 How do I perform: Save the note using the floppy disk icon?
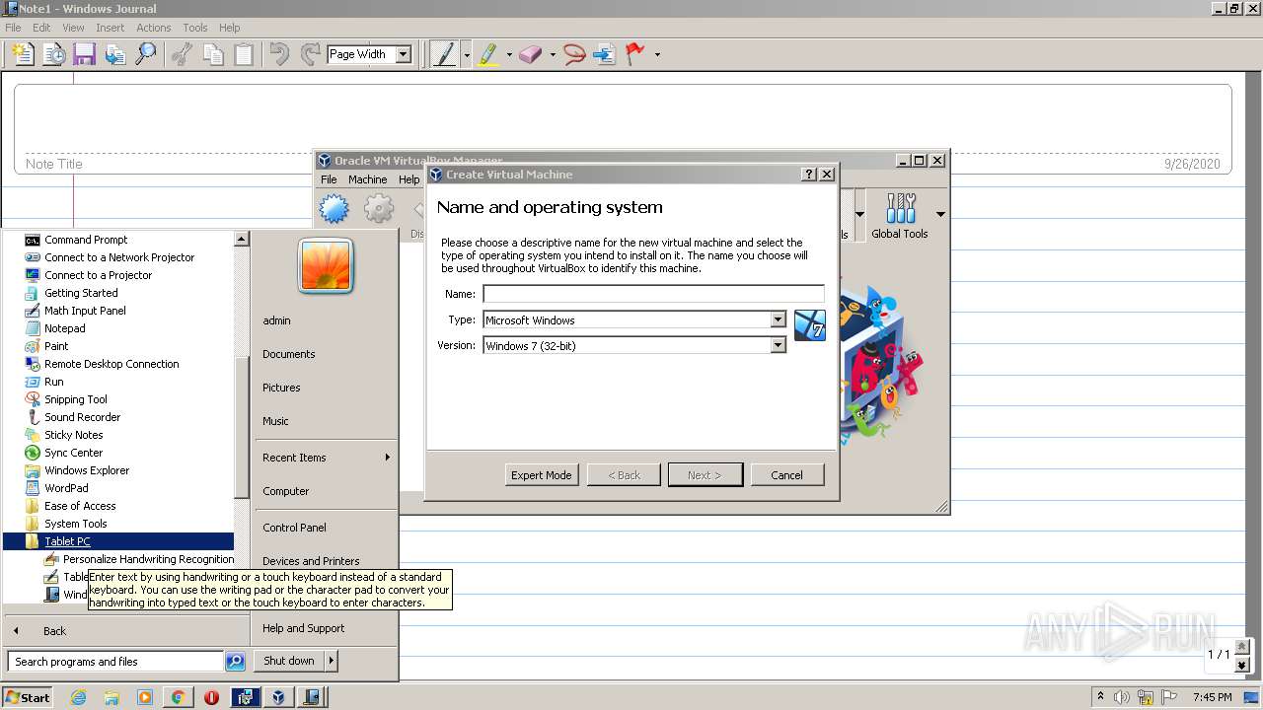pyautogui.click(x=84, y=54)
